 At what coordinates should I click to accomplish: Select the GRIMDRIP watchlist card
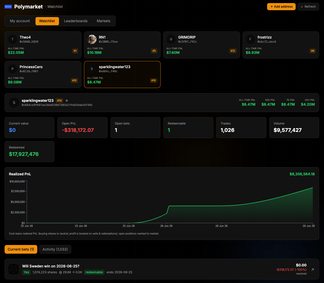coord(201,45)
